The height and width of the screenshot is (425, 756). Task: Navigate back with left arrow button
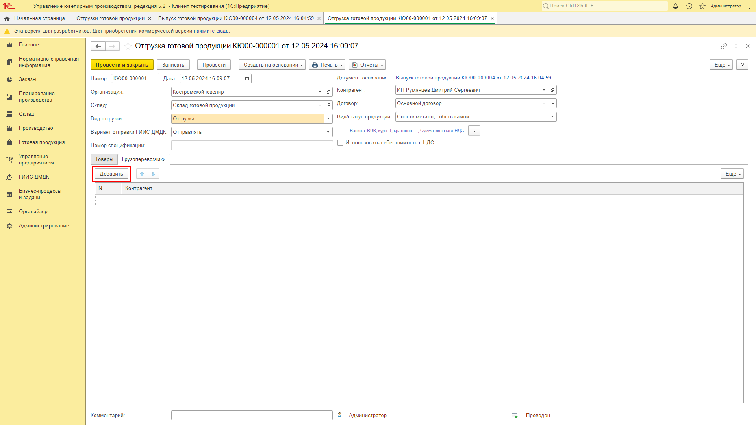[98, 46]
